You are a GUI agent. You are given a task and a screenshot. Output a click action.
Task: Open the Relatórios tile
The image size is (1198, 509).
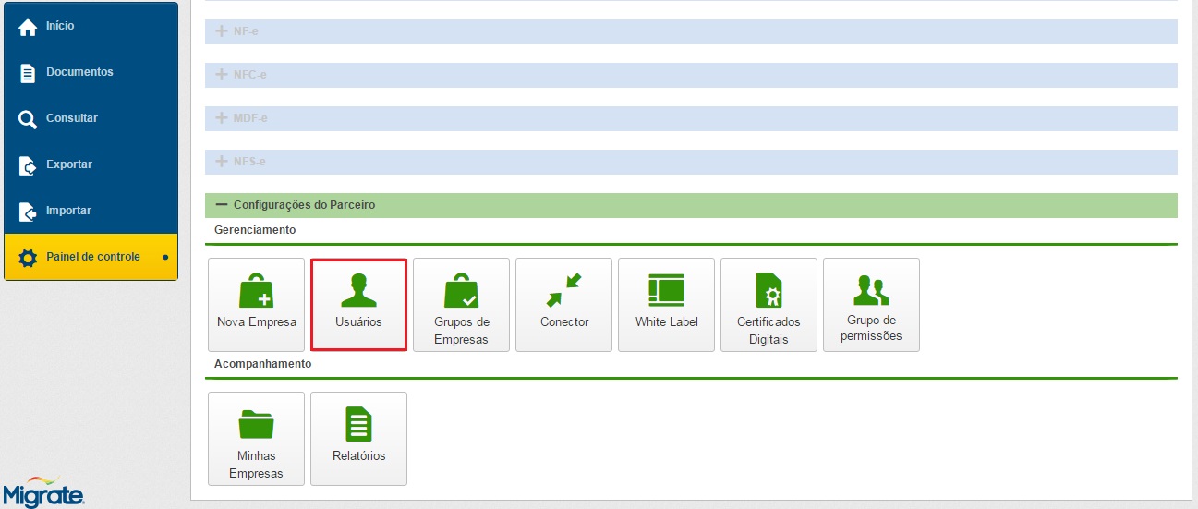(x=358, y=439)
